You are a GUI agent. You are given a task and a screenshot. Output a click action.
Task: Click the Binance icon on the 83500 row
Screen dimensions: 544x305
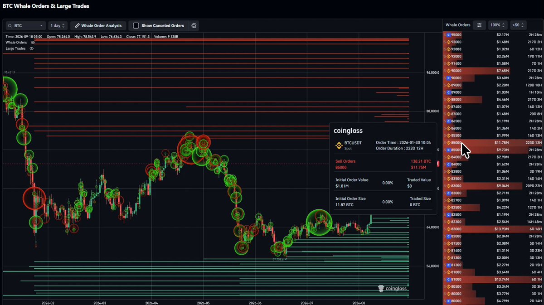tap(449, 179)
